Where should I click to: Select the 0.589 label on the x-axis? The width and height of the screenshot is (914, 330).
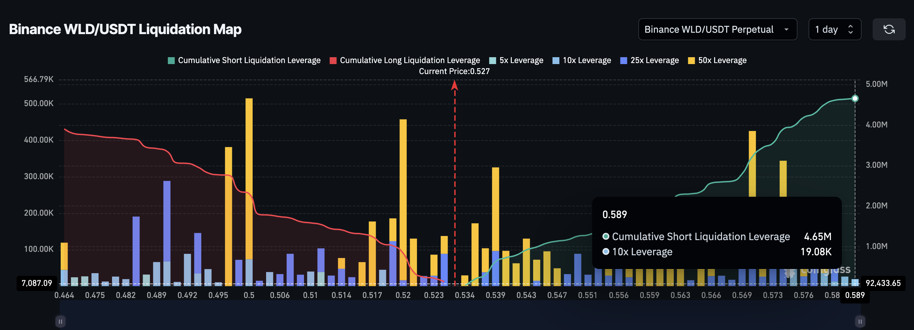click(x=855, y=295)
